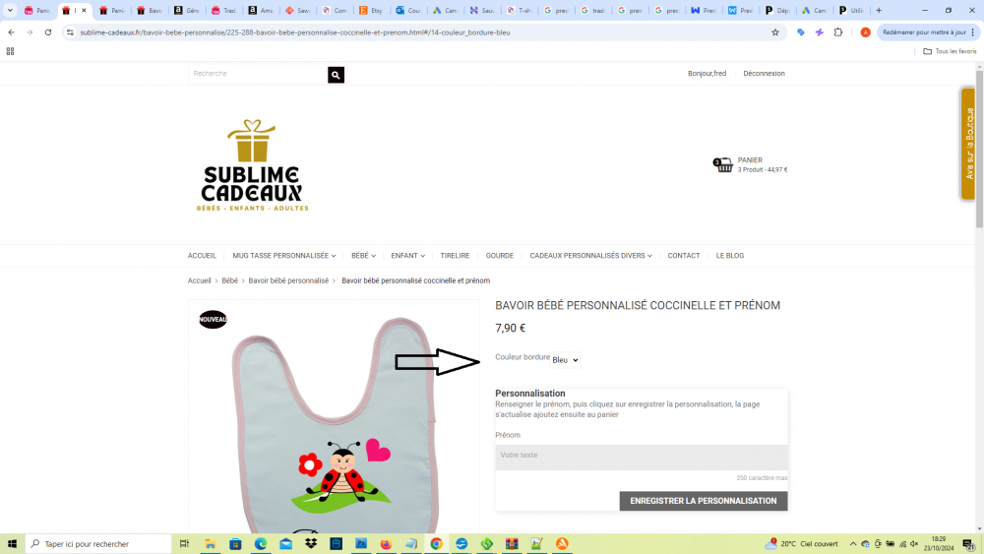Image resolution: width=984 pixels, height=554 pixels.
Task: Launch Microsoft Edge from the taskbar
Action: (261, 544)
